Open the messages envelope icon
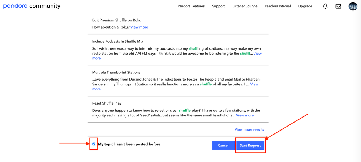The height and width of the screenshot is (162, 361). pos(338,6)
